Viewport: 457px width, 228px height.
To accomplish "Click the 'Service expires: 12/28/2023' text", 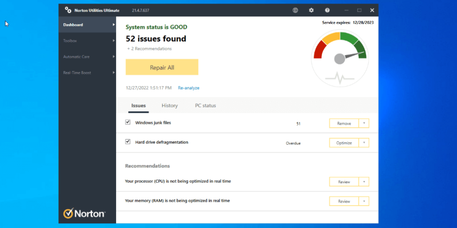I will [348, 22].
